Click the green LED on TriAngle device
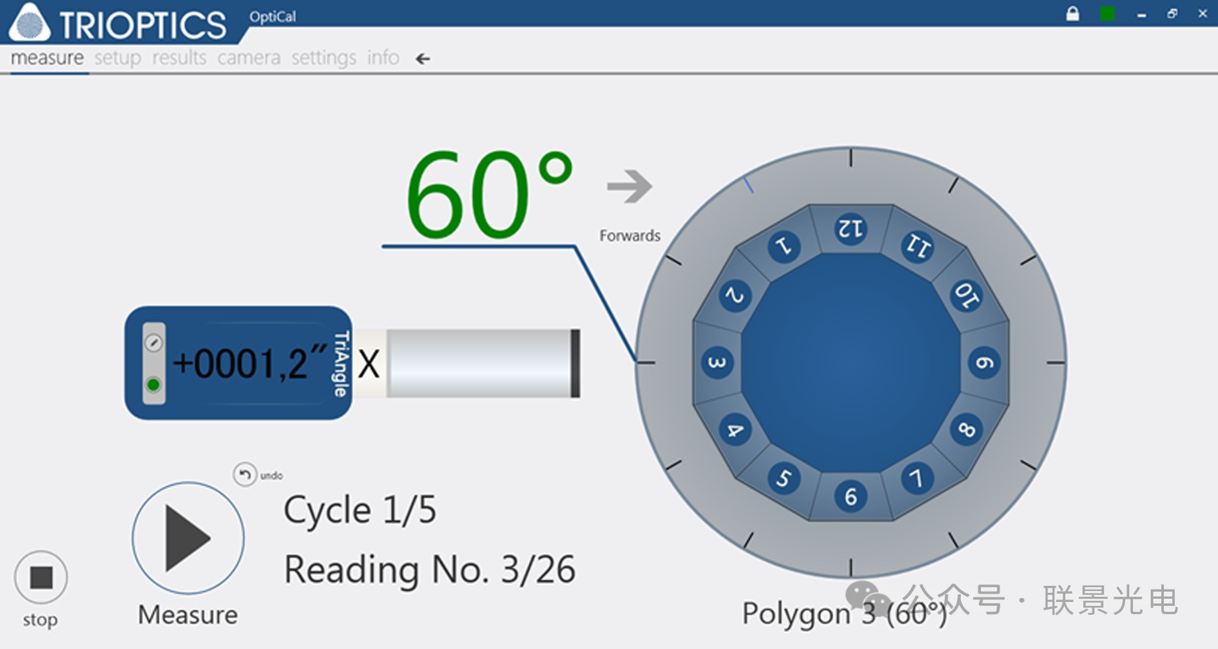This screenshot has height=649, width=1218. click(153, 385)
